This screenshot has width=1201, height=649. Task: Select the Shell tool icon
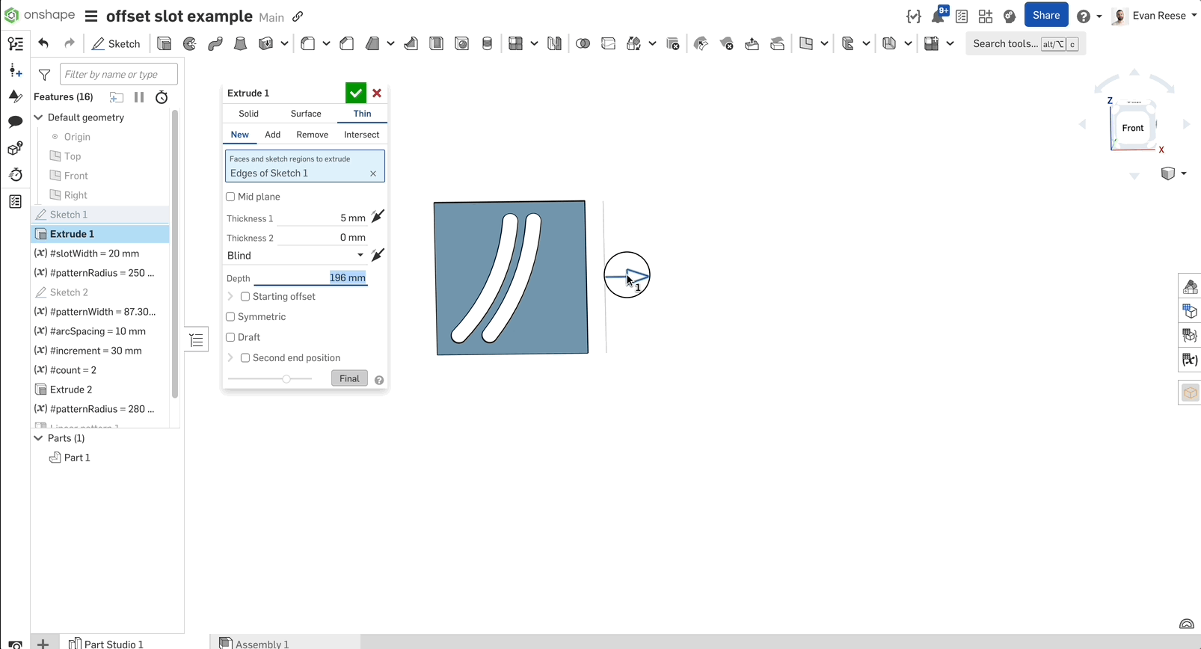437,44
